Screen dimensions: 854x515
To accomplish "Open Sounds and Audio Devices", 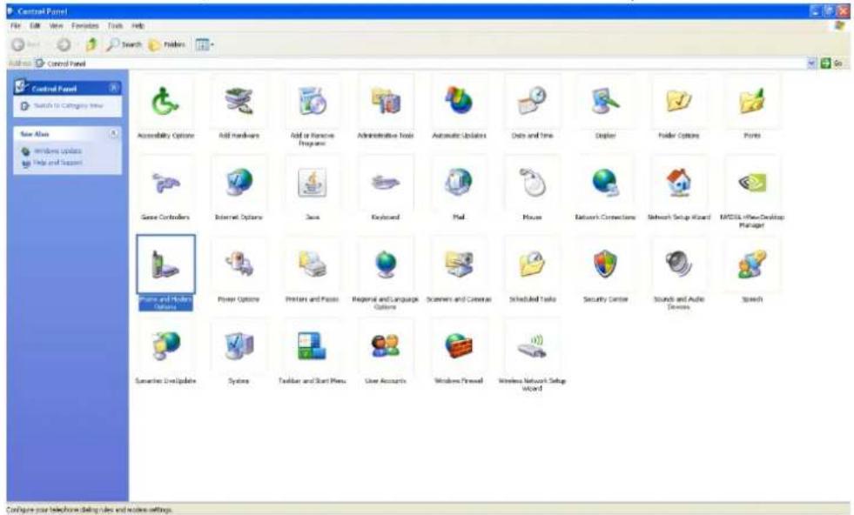I will pos(679,264).
